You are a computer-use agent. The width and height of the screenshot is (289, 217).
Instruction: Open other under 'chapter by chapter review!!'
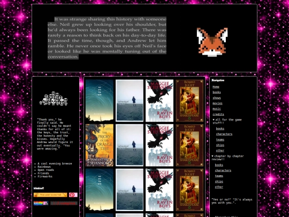[x=219, y=187]
